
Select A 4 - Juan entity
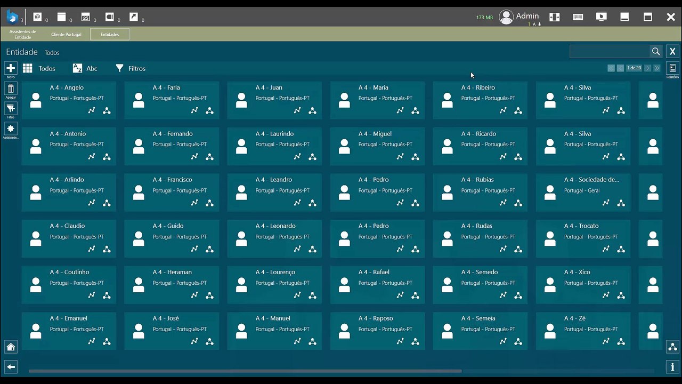[x=274, y=100]
